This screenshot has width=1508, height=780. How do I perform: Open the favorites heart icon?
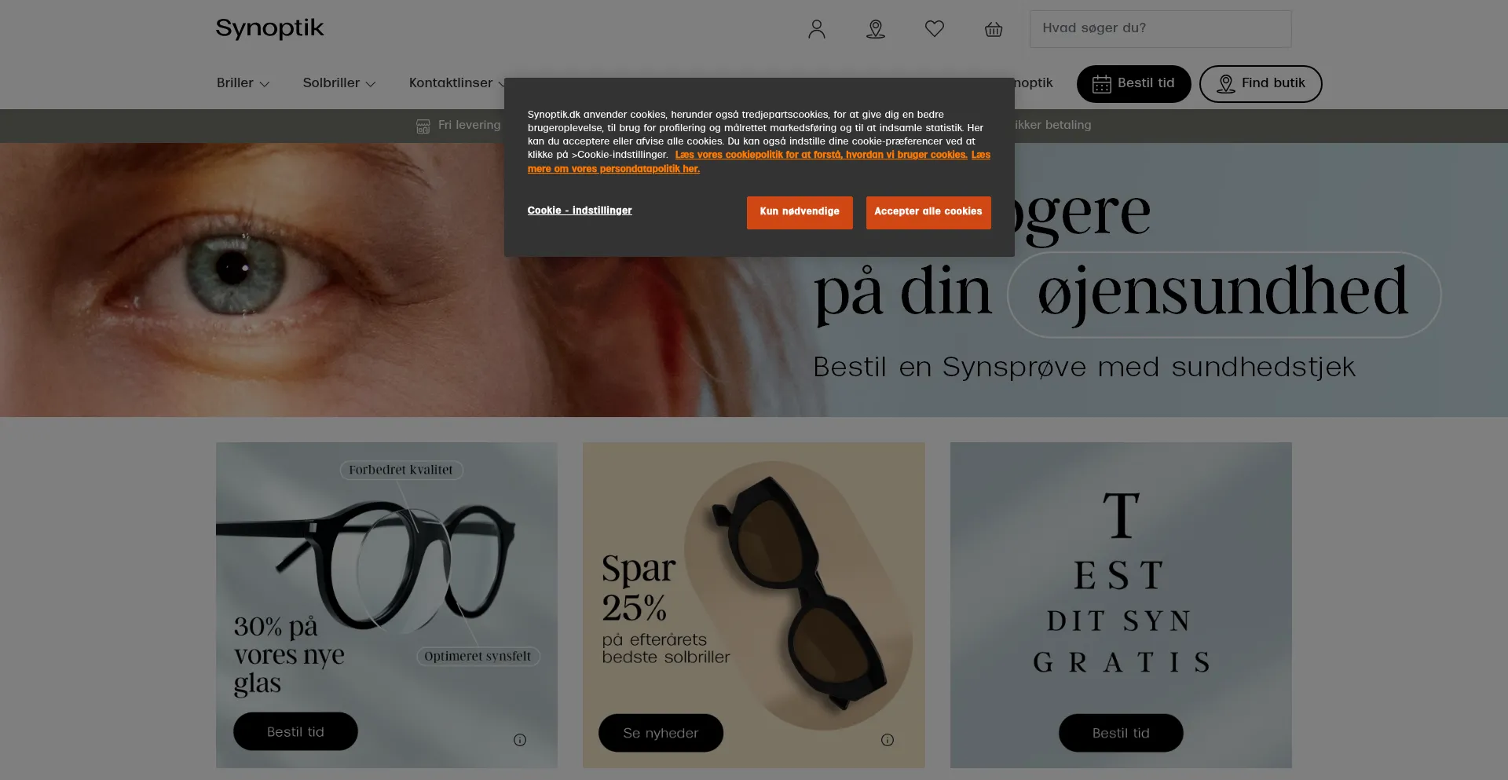click(x=934, y=29)
